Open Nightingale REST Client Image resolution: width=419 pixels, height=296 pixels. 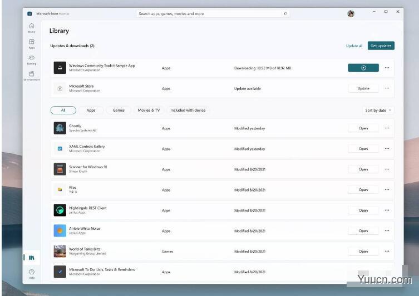point(363,210)
